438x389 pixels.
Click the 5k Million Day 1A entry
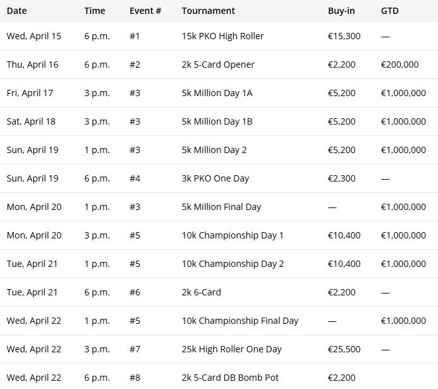click(x=217, y=93)
